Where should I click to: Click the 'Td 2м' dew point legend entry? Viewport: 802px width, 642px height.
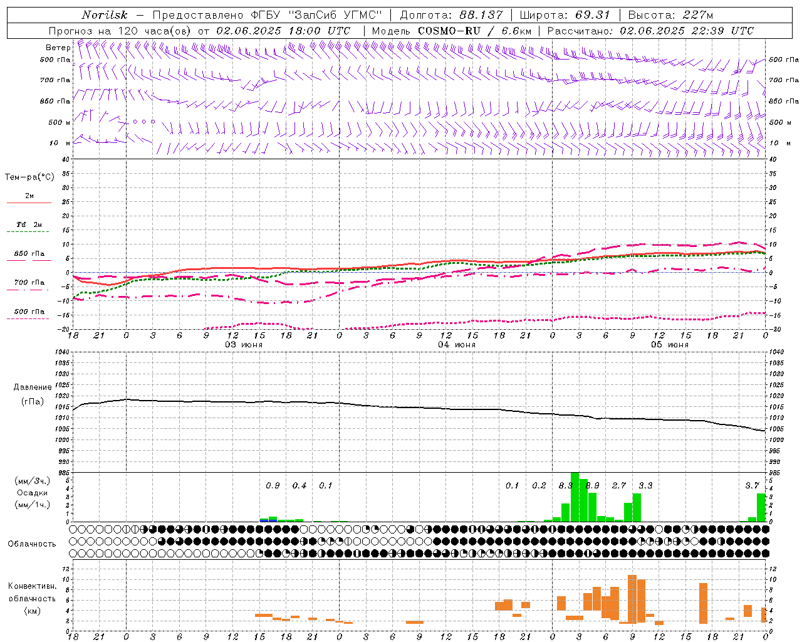29,224
